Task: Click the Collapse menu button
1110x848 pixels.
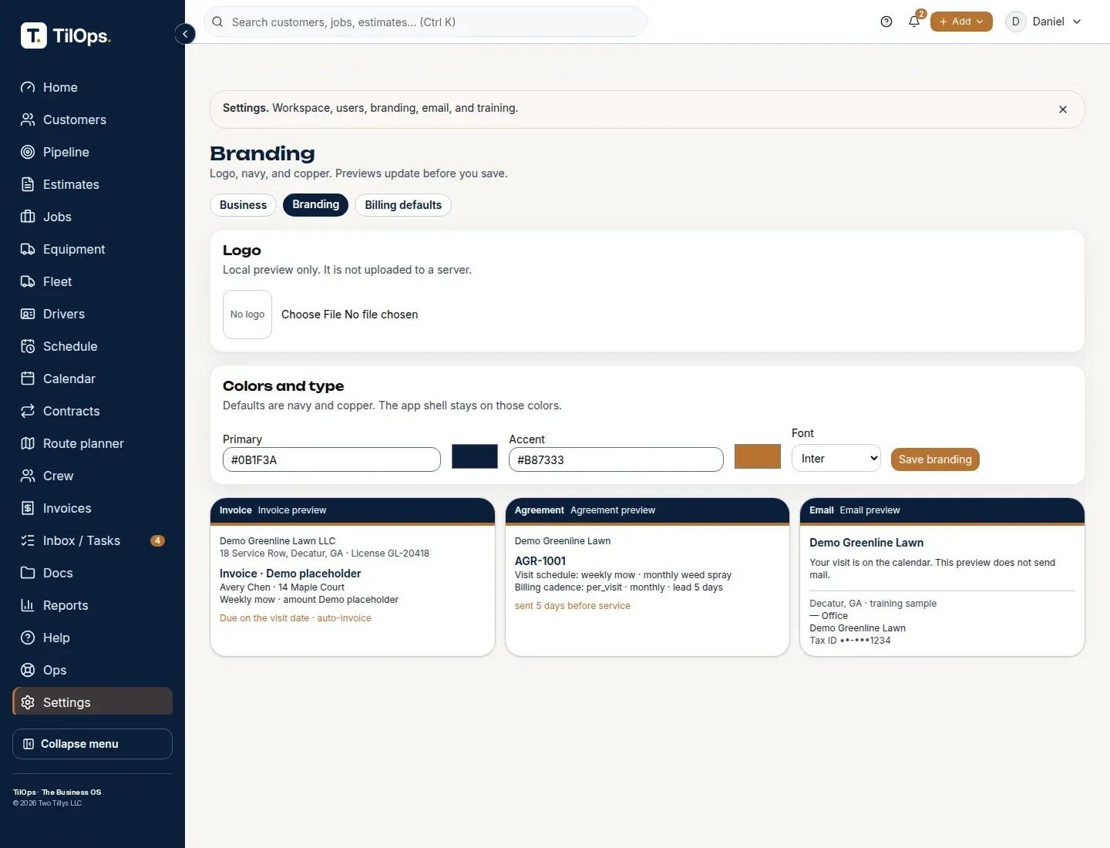Action: tap(92, 744)
